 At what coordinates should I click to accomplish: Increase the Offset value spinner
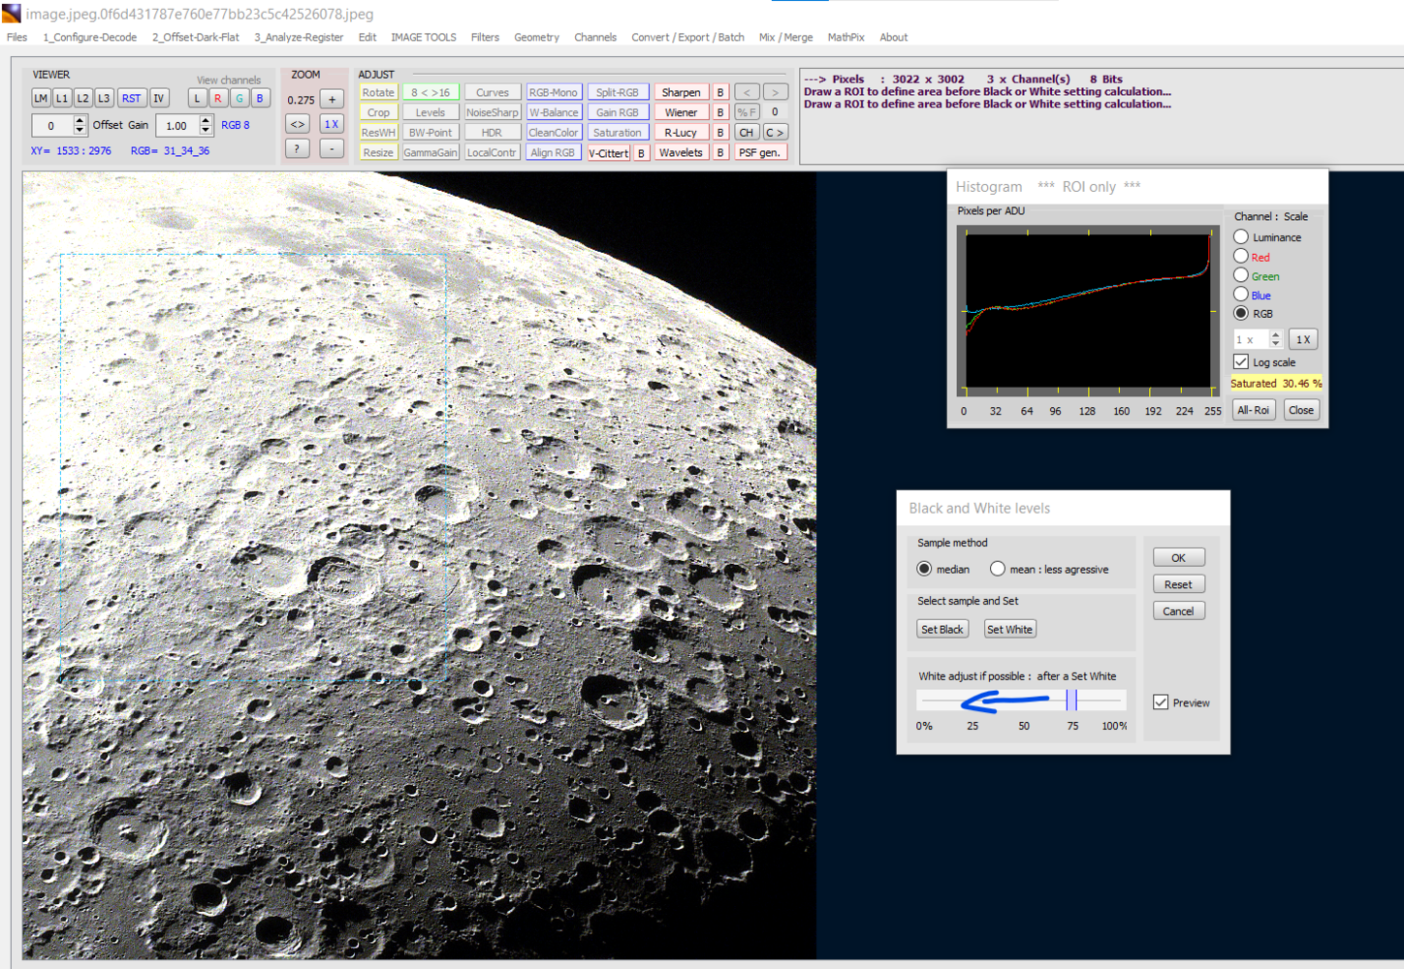(x=80, y=120)
